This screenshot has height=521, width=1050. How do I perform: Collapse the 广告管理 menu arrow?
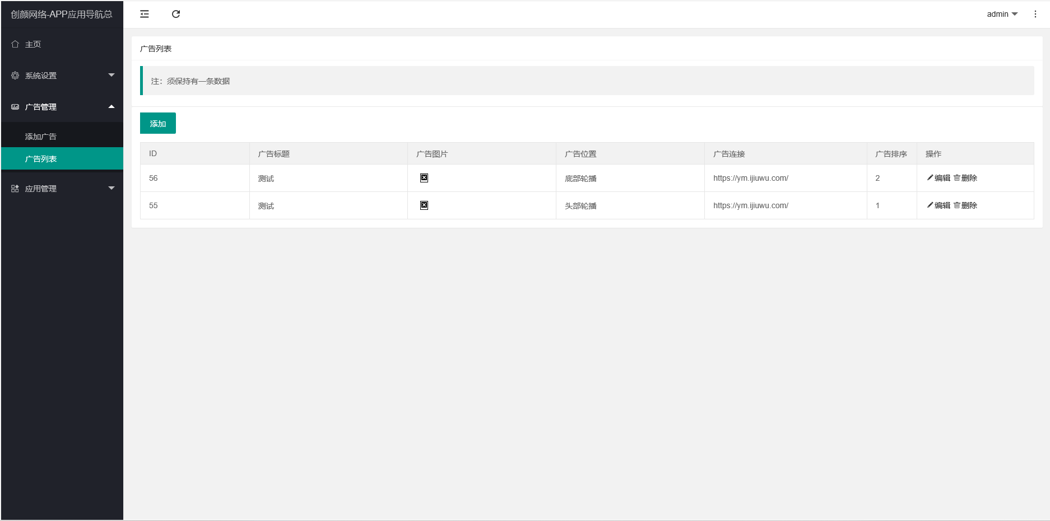point(111,106)
